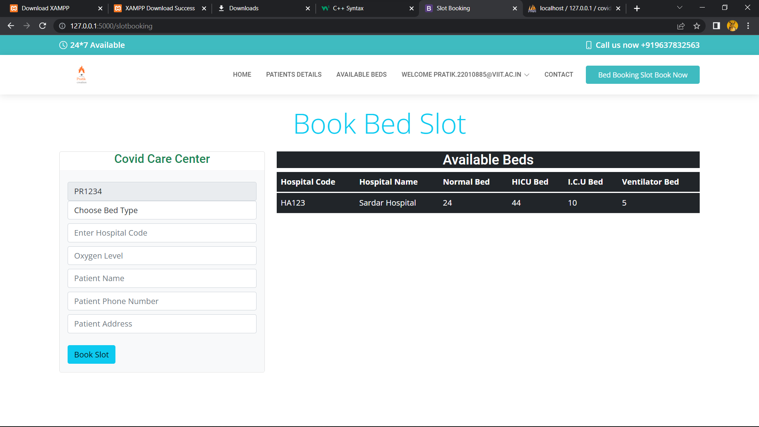Screen dimensions: 759x427
Task: Open PATIENTS DETAILS in the navbar
Action: pos(294,75)
